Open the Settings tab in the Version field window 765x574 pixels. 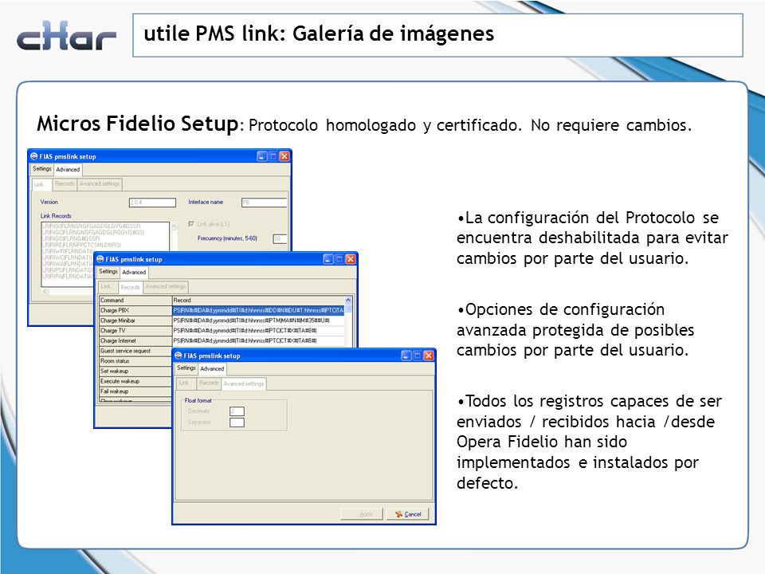coord(42,168)
